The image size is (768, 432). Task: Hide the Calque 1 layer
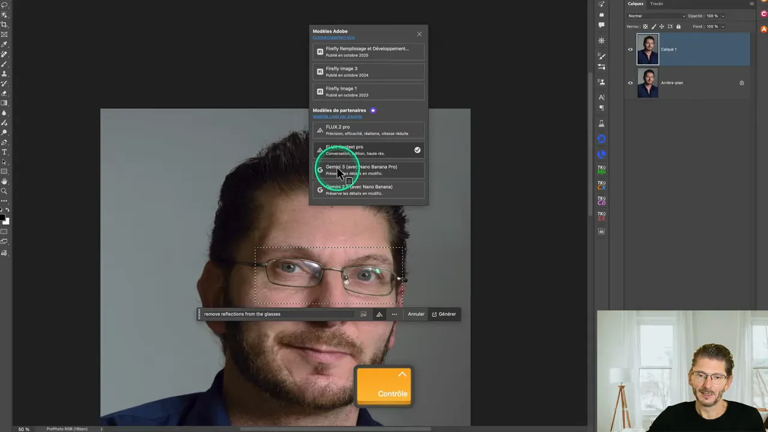(x=630, y=49)
